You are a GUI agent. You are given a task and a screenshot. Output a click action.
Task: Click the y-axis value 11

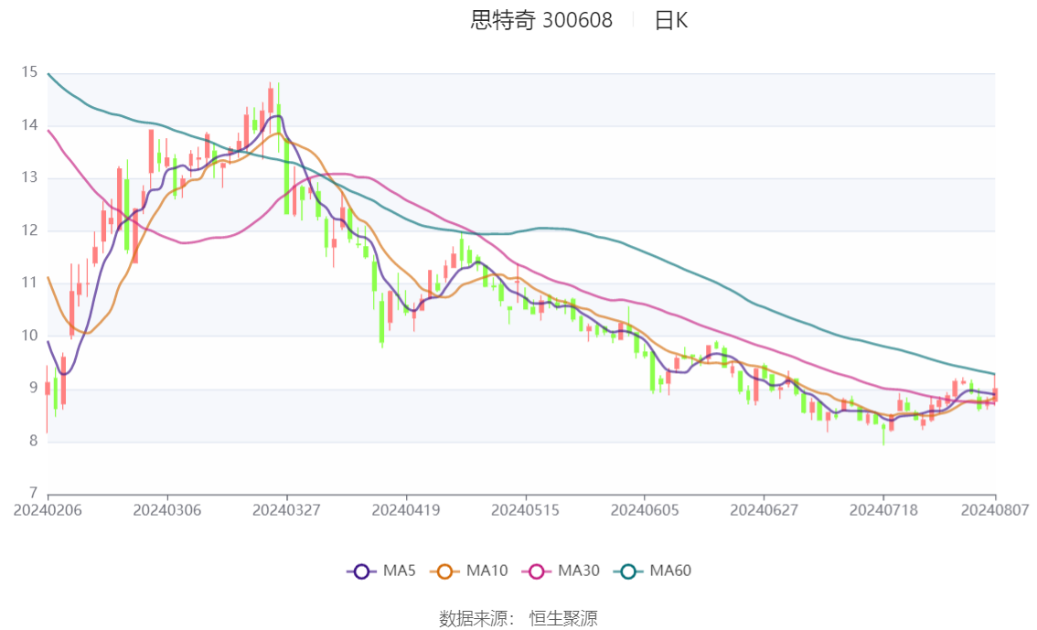click(x=29, y=283)
